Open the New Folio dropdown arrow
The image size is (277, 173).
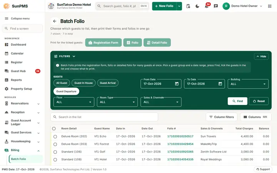pos(179,6)
